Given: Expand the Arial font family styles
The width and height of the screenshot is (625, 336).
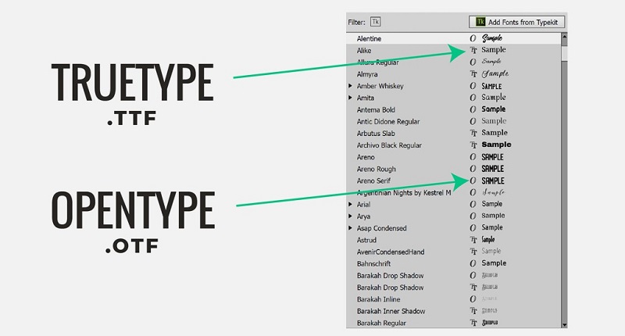Looking at the screenshot, I should pos(350,204).
